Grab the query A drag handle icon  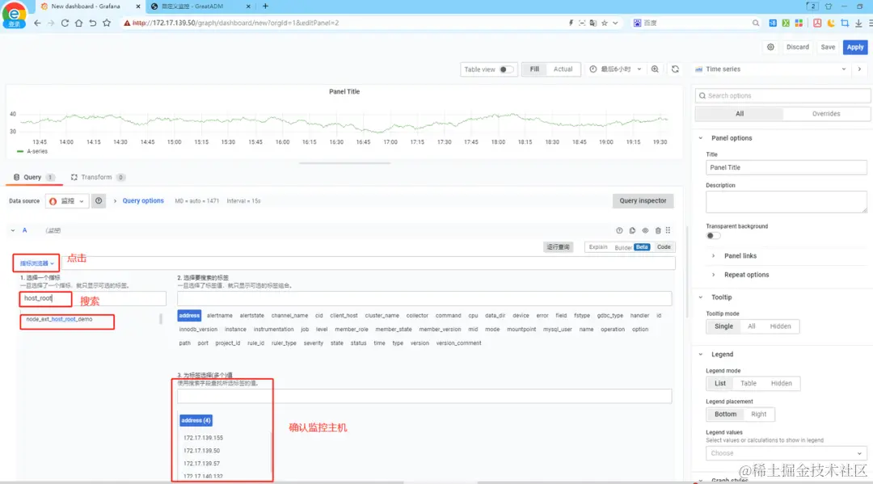coord(668,230)
